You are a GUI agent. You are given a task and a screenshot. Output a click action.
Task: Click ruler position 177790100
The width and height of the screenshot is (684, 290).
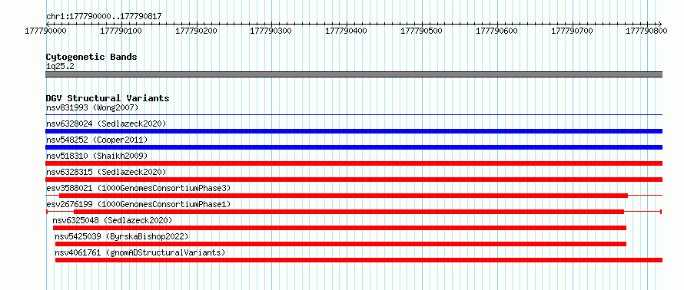[x=121, y=31]
